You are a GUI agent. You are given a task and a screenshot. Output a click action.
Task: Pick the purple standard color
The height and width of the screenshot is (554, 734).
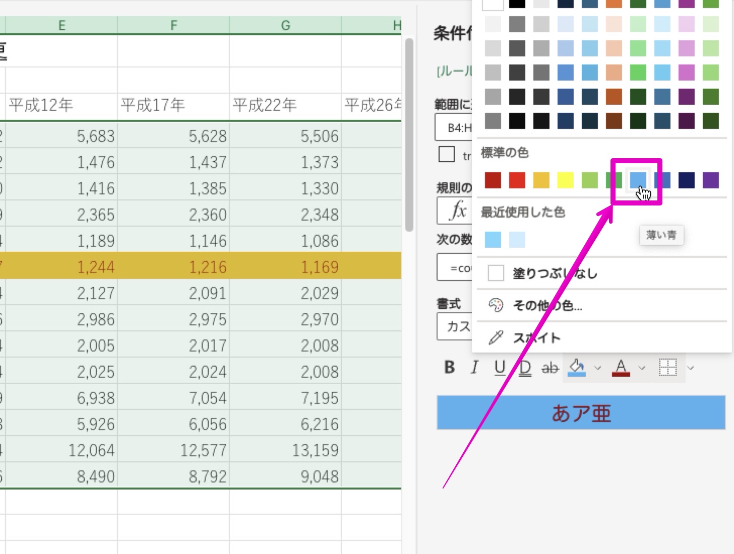pos(710,180)
